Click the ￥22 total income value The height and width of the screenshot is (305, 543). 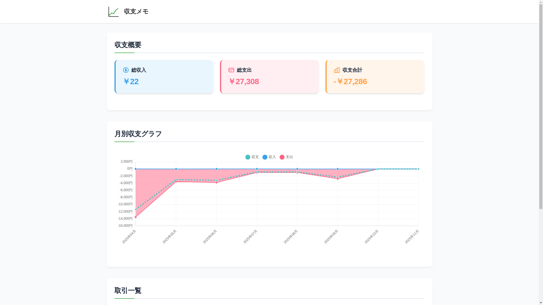(x=131, y=82)
